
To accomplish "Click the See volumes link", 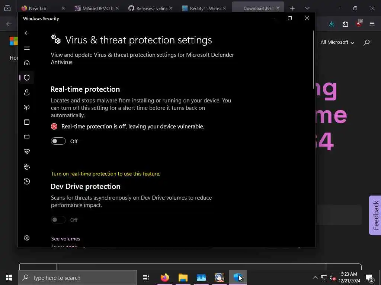I will (x=65, y=239).
